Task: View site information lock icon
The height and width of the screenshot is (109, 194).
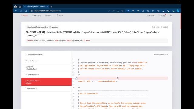Action: [x=32, y=11]
